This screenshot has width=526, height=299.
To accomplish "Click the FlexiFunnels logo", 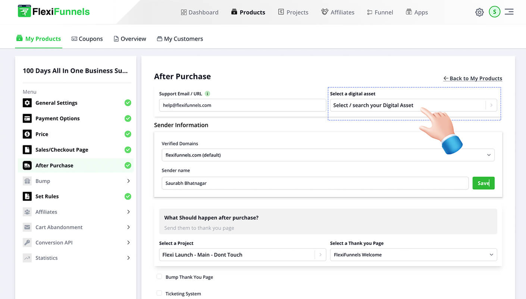I will point(54,12).
